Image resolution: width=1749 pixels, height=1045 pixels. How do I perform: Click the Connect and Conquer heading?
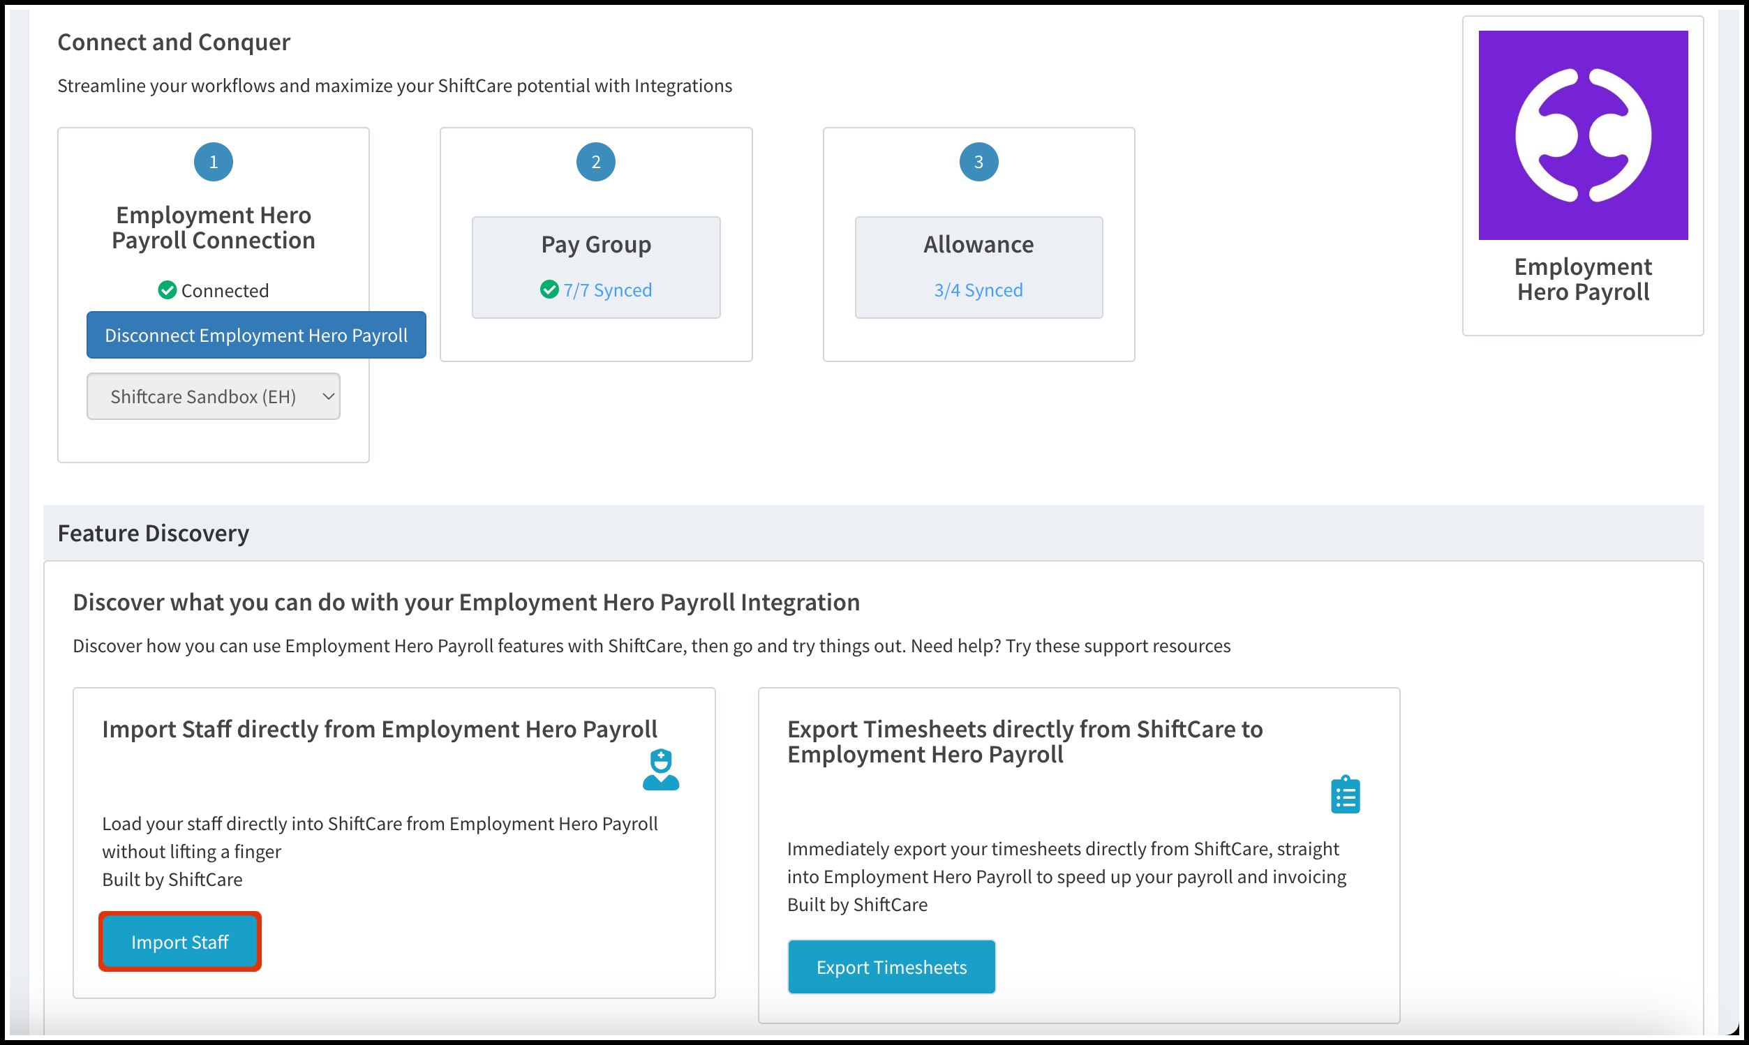click(173, 43)
